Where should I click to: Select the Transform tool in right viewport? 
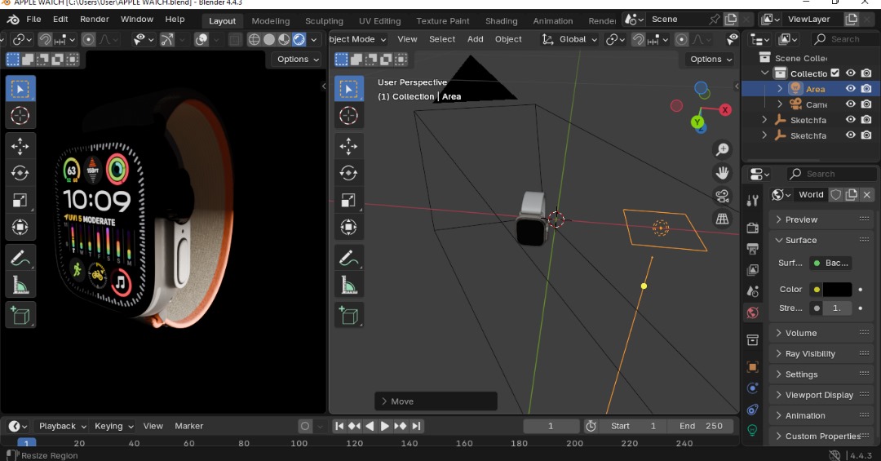(x=348, y=227)
